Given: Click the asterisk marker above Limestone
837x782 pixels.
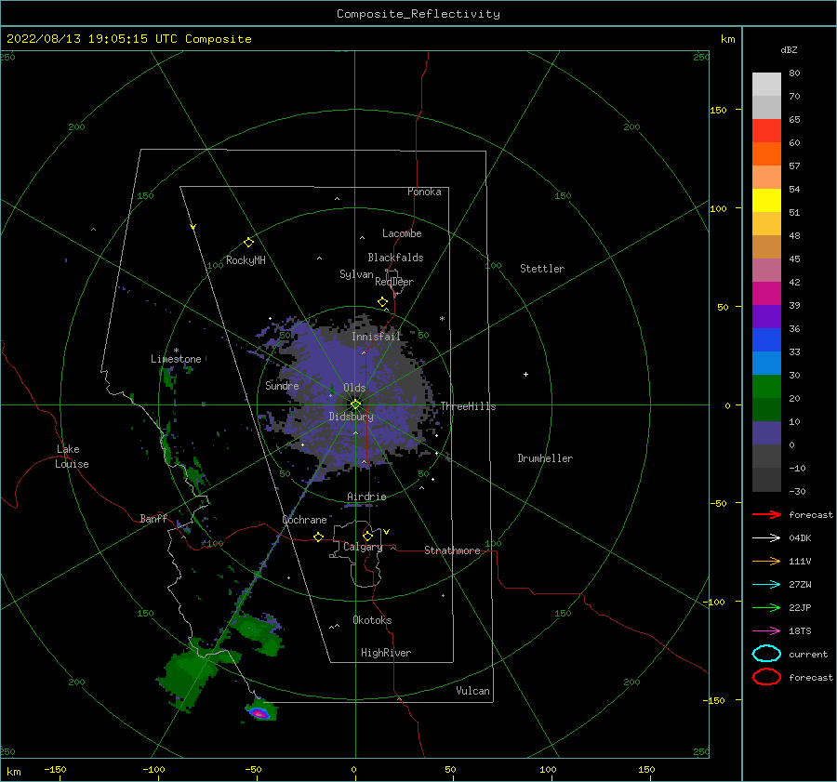Looking at the screenshot, I should [176, 351].
